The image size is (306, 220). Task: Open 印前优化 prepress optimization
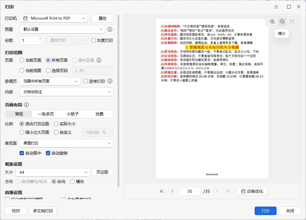coord(252,191)
